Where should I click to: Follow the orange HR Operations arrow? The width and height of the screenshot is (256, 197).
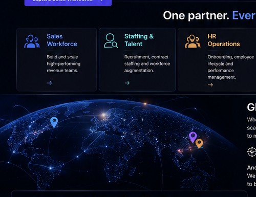click(x=210, y=85)
